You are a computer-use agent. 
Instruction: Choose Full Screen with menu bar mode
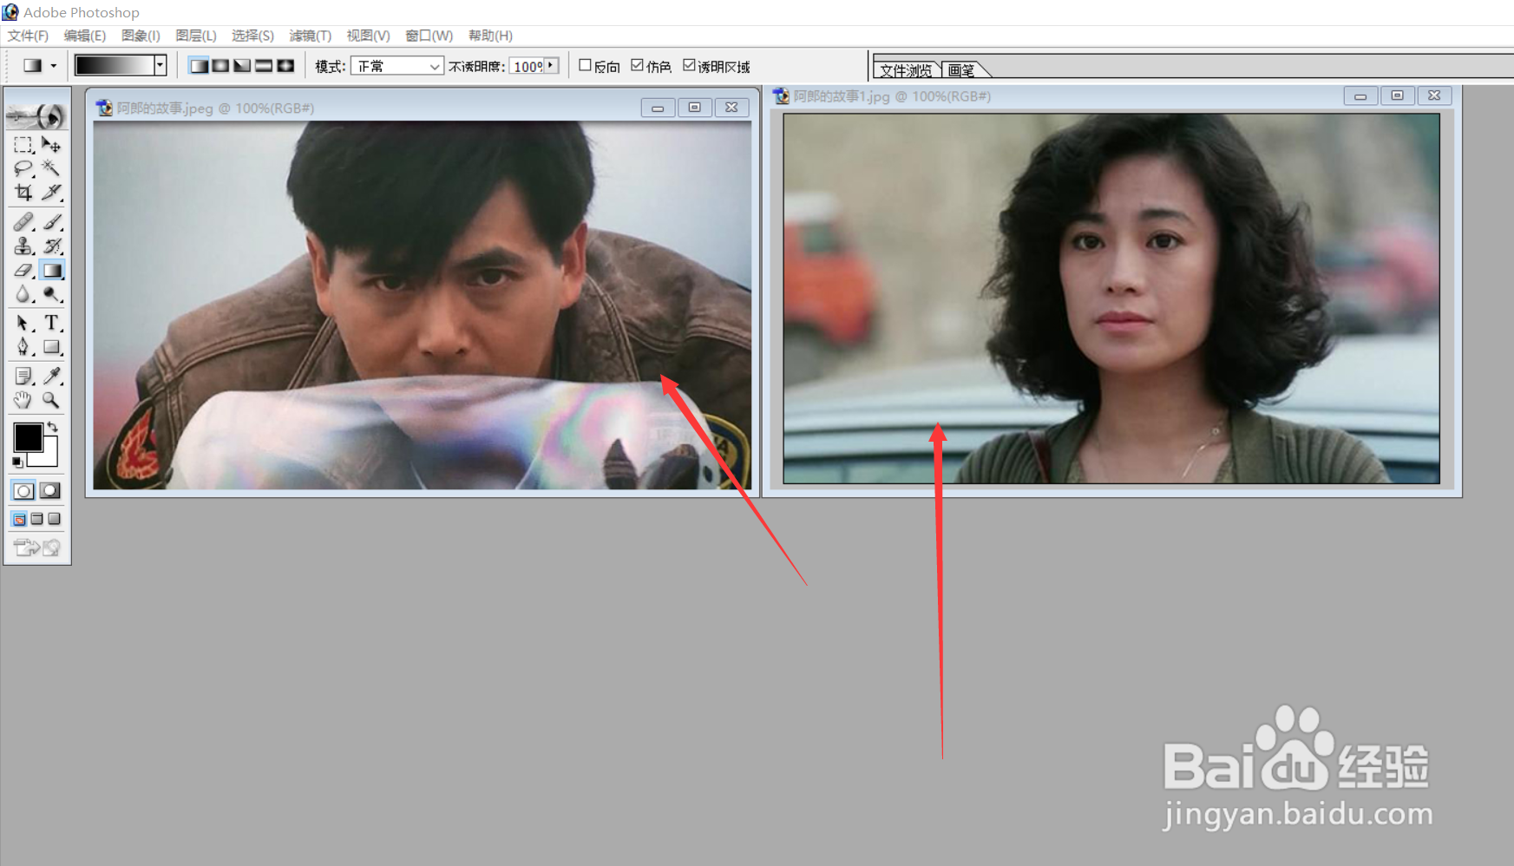pyautogui.click(x=36, y=519)
